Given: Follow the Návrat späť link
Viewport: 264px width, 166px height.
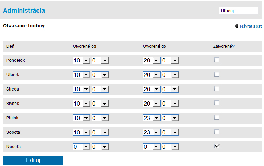Looking at the screenshot, I should [251, 26].
